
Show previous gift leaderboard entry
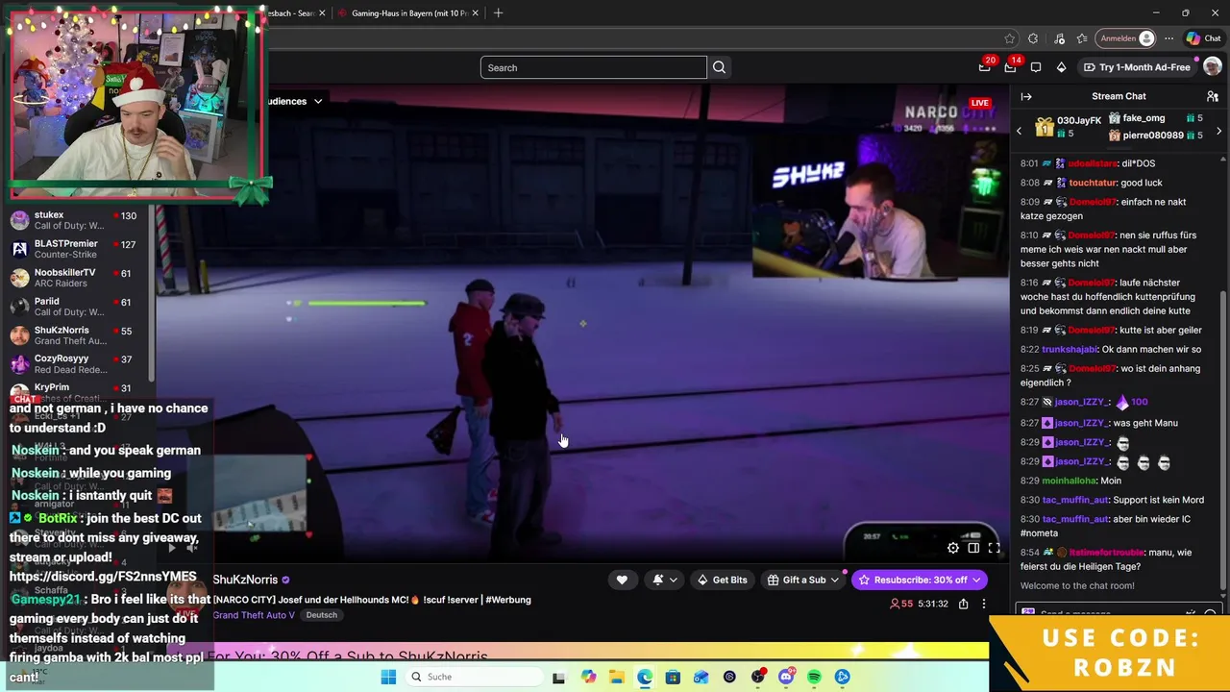click(x=1020, y=131)
